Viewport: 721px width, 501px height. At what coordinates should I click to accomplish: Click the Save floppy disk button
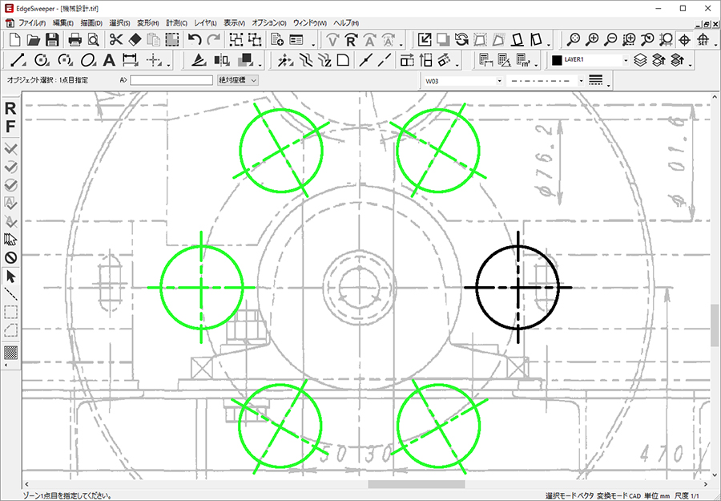click(x=52, y=39)
